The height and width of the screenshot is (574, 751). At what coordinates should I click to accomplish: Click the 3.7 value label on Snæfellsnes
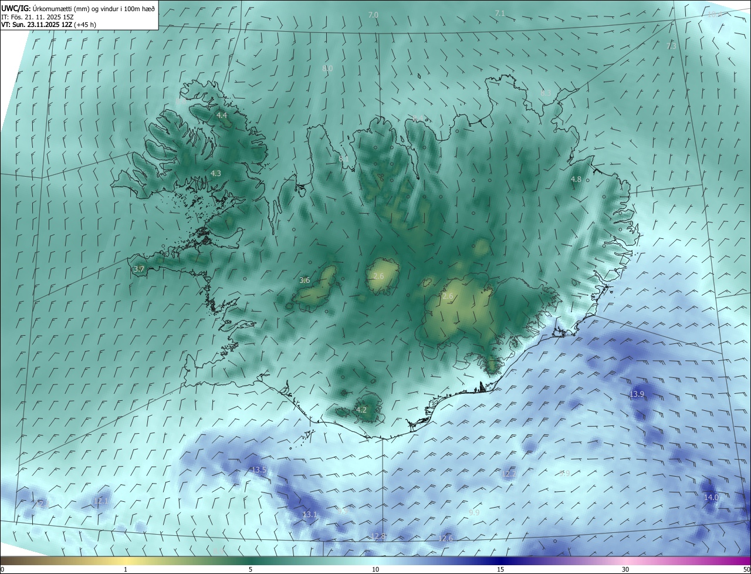(139, 269)
